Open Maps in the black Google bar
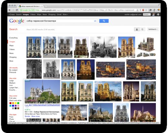168x133 pixels. tap(39, 14)
